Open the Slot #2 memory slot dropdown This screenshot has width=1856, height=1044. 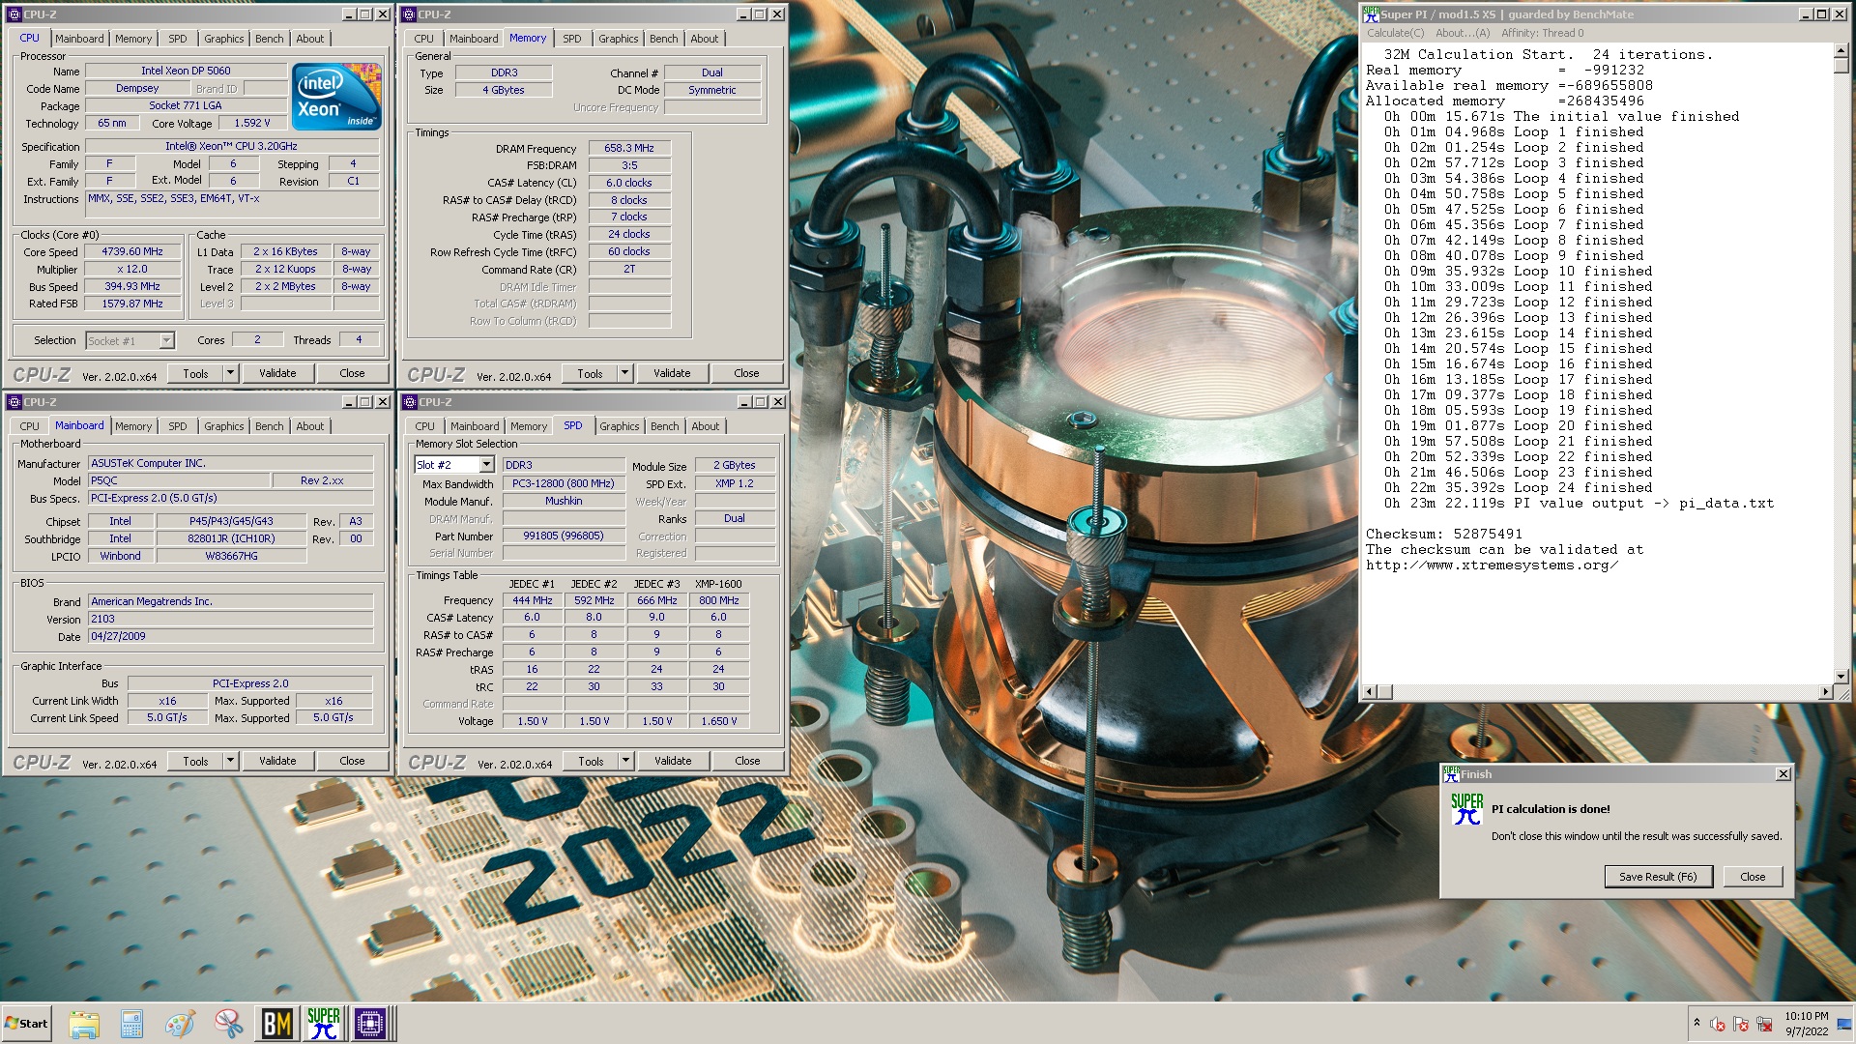(x=486, y=465)
